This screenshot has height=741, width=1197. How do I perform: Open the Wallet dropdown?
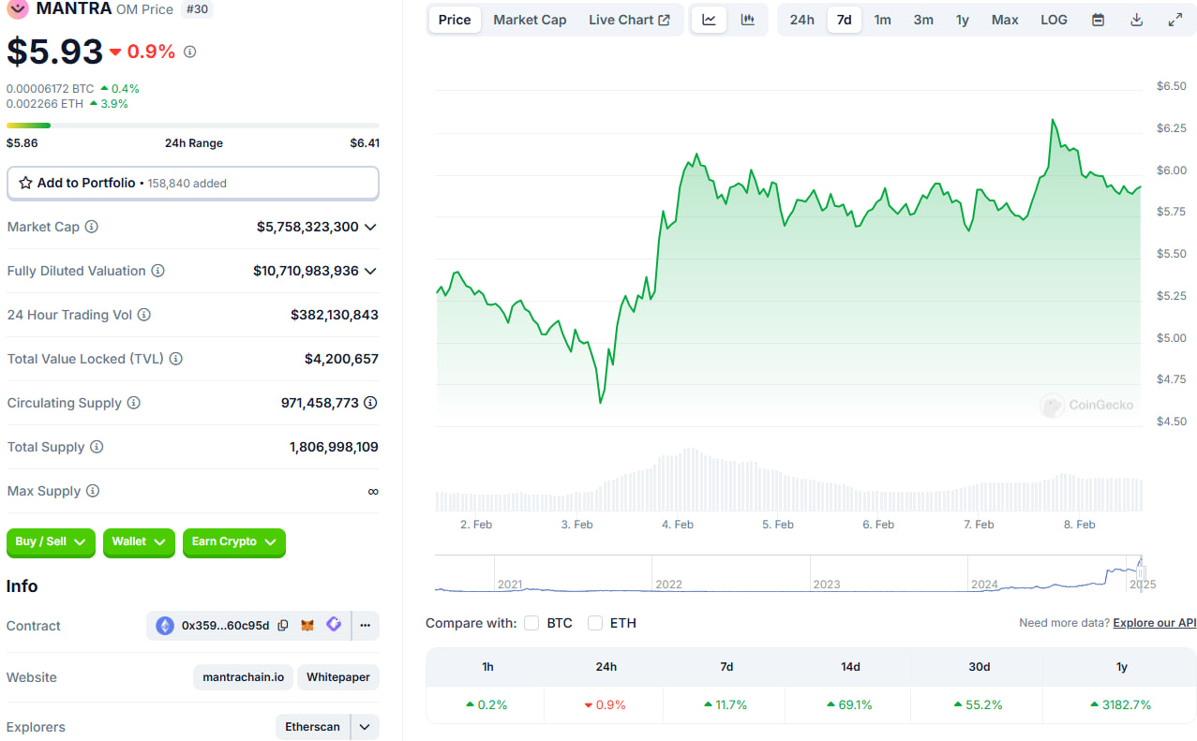click(139, 541)
